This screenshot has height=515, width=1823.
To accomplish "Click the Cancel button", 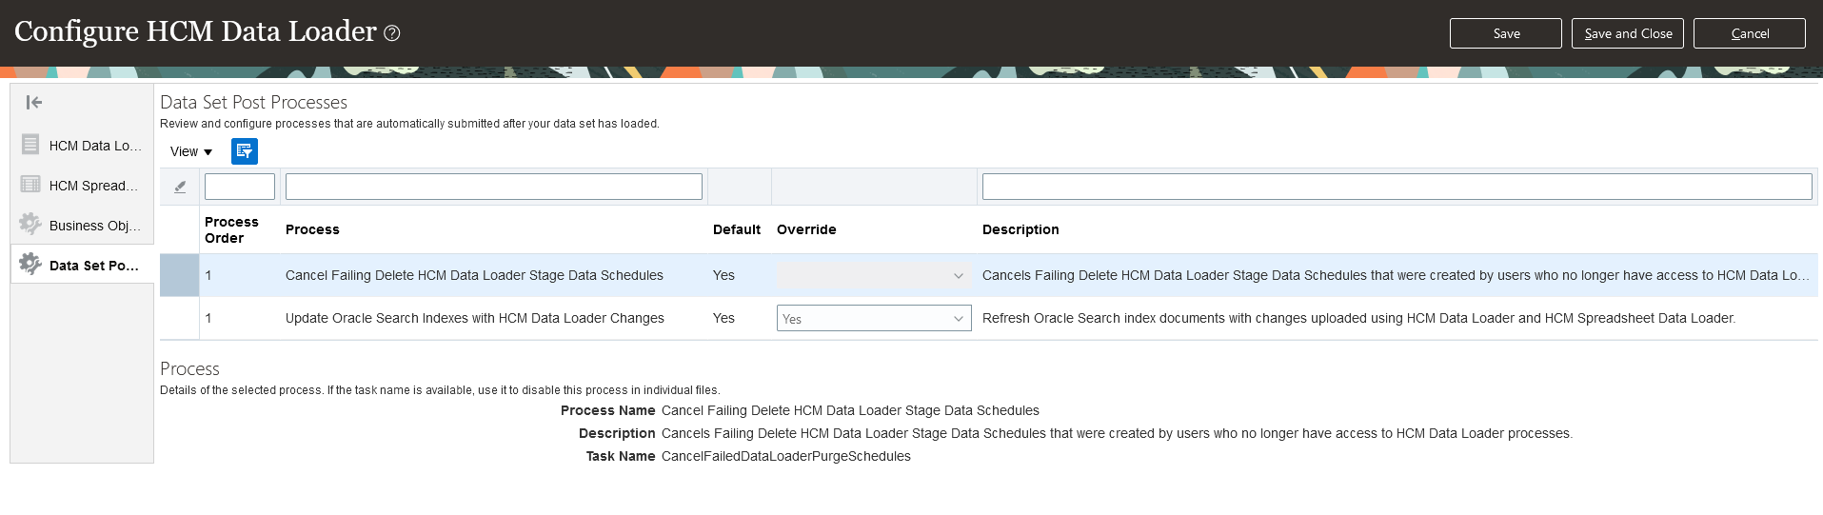I will [1750, 33].
